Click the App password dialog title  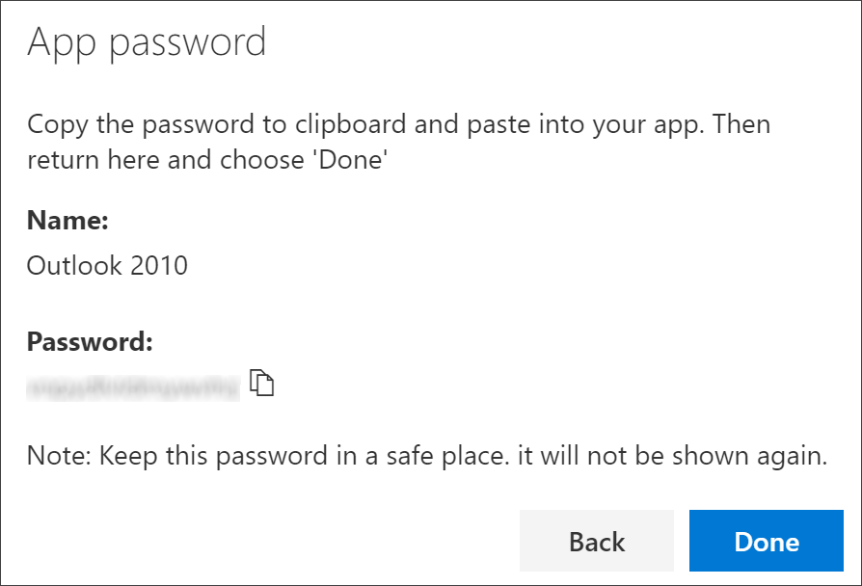pos(147,43)
